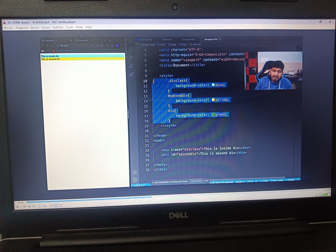
Task: Toggle VLC random shuffle button
Action: (60, 206)
